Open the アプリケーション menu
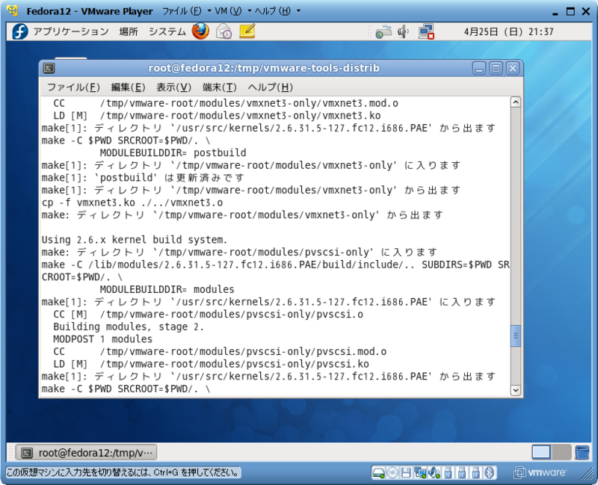Screen dimensions: 598x485 coord(71,31)
